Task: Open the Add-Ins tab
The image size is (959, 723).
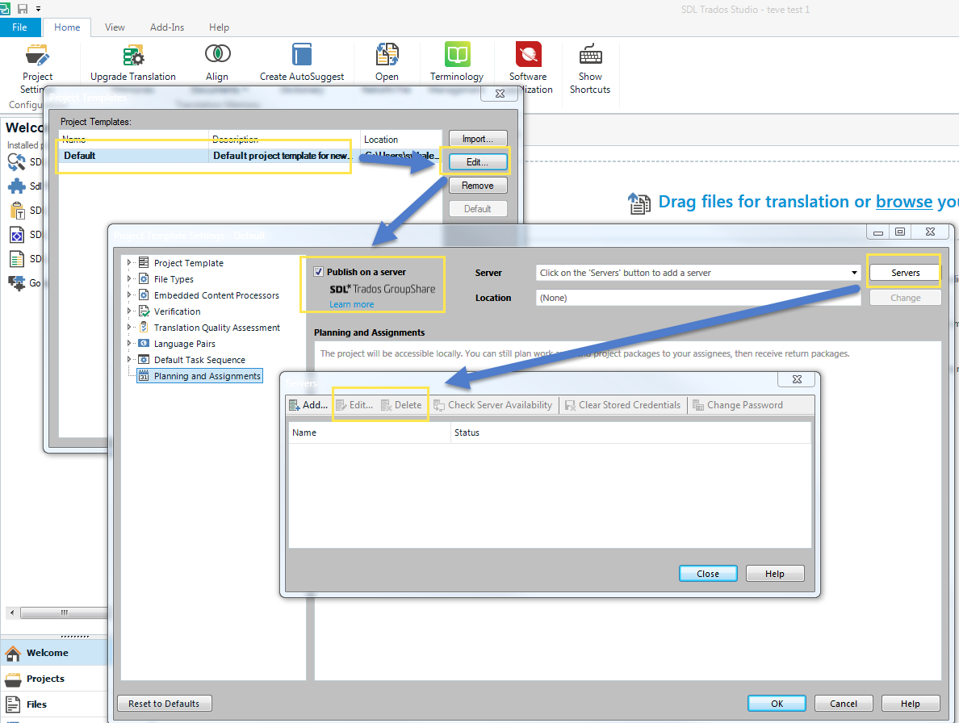Action: coord(167,27)
